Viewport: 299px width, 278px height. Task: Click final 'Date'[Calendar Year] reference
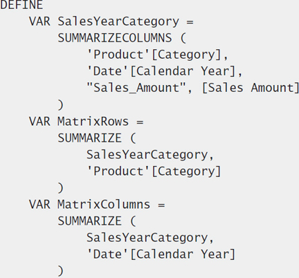(x=161, y=254)
